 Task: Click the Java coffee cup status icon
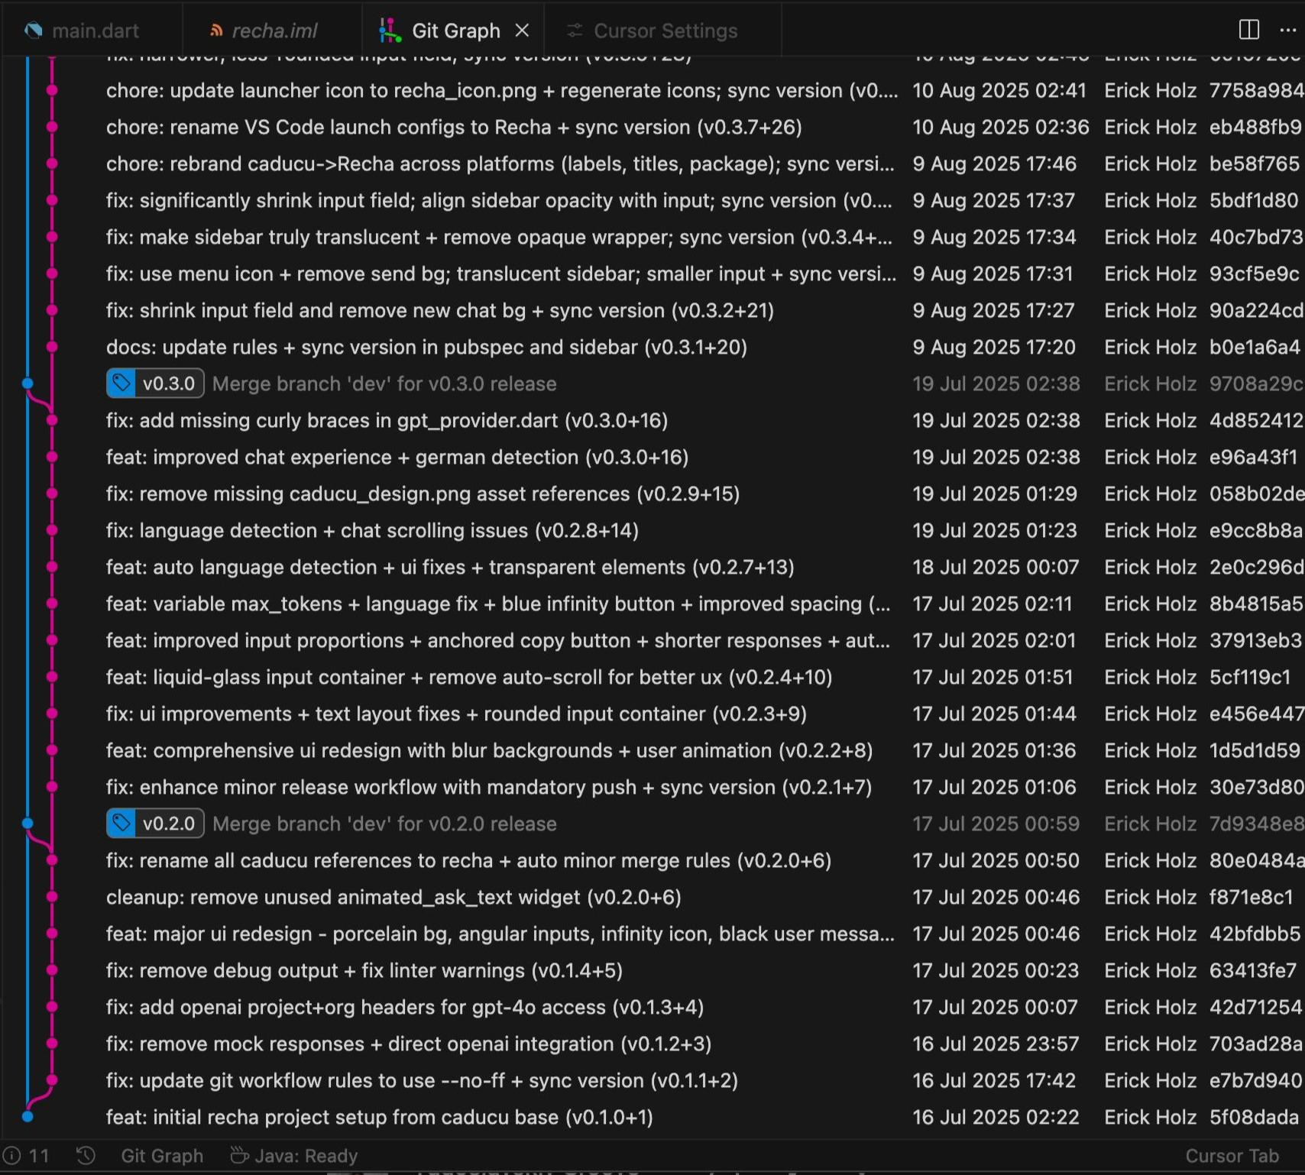click(x=239, y=1155)
